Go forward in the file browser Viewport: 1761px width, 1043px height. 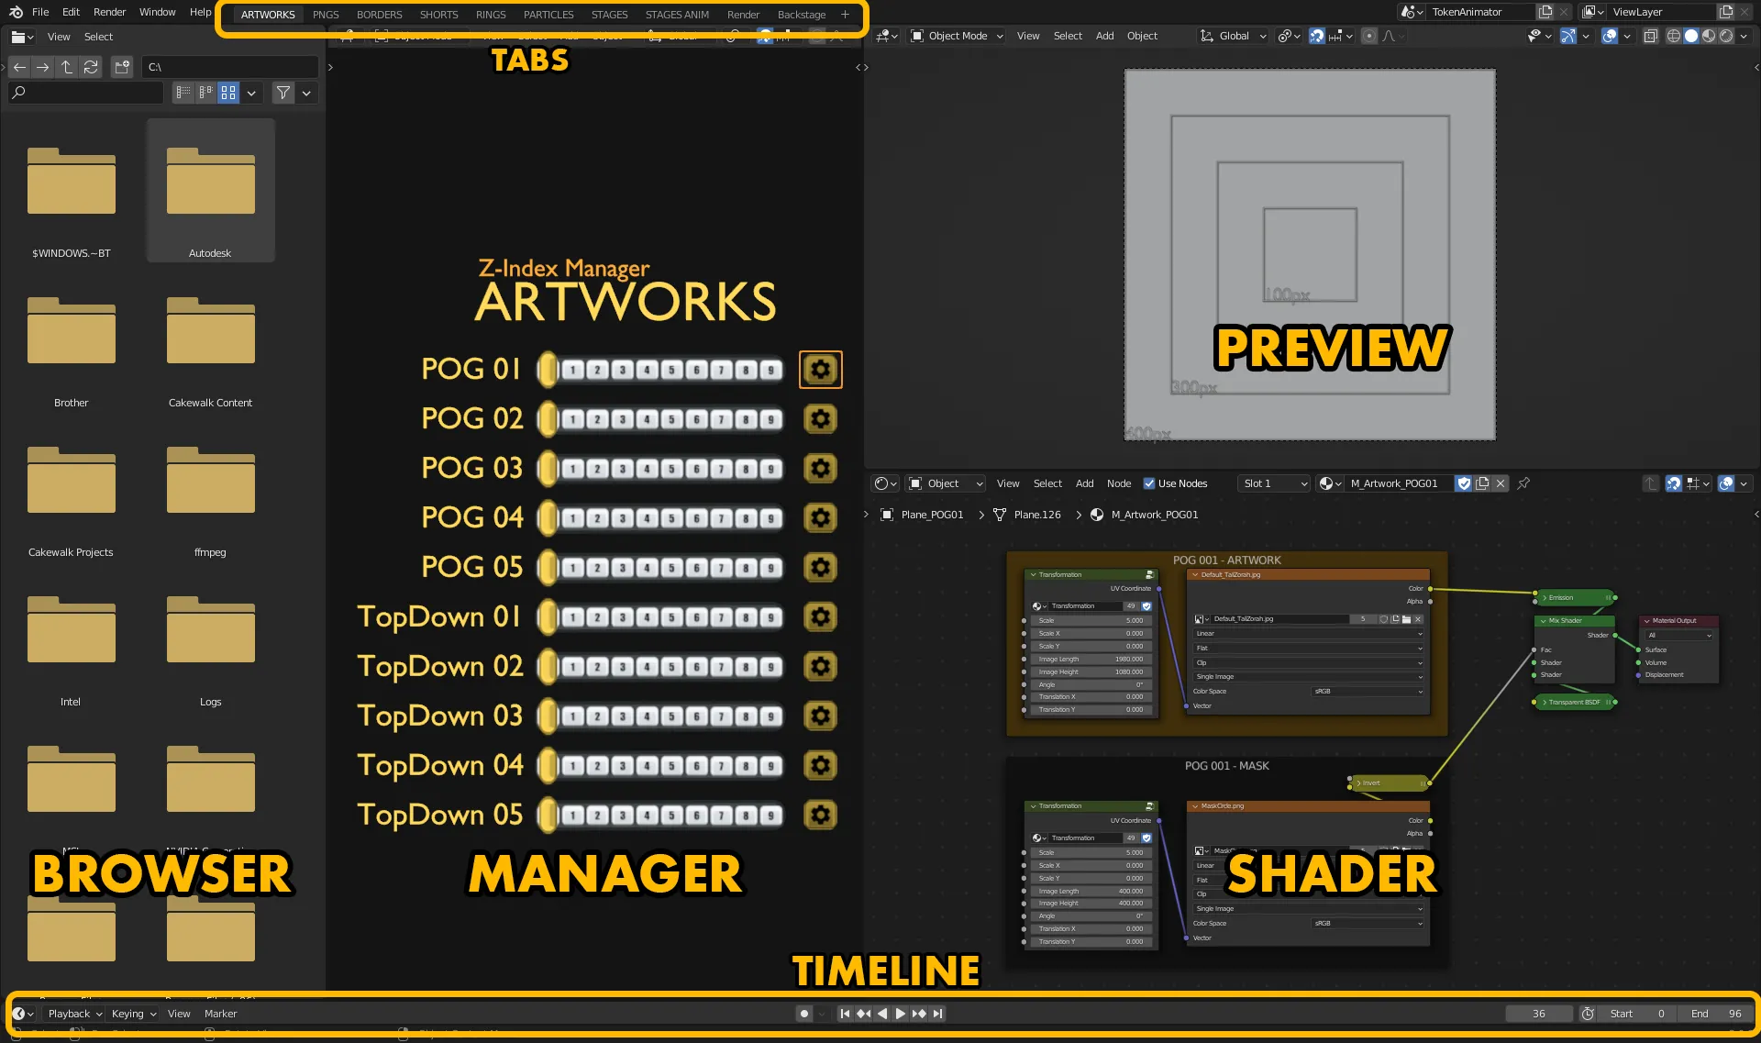click(43, 67)
